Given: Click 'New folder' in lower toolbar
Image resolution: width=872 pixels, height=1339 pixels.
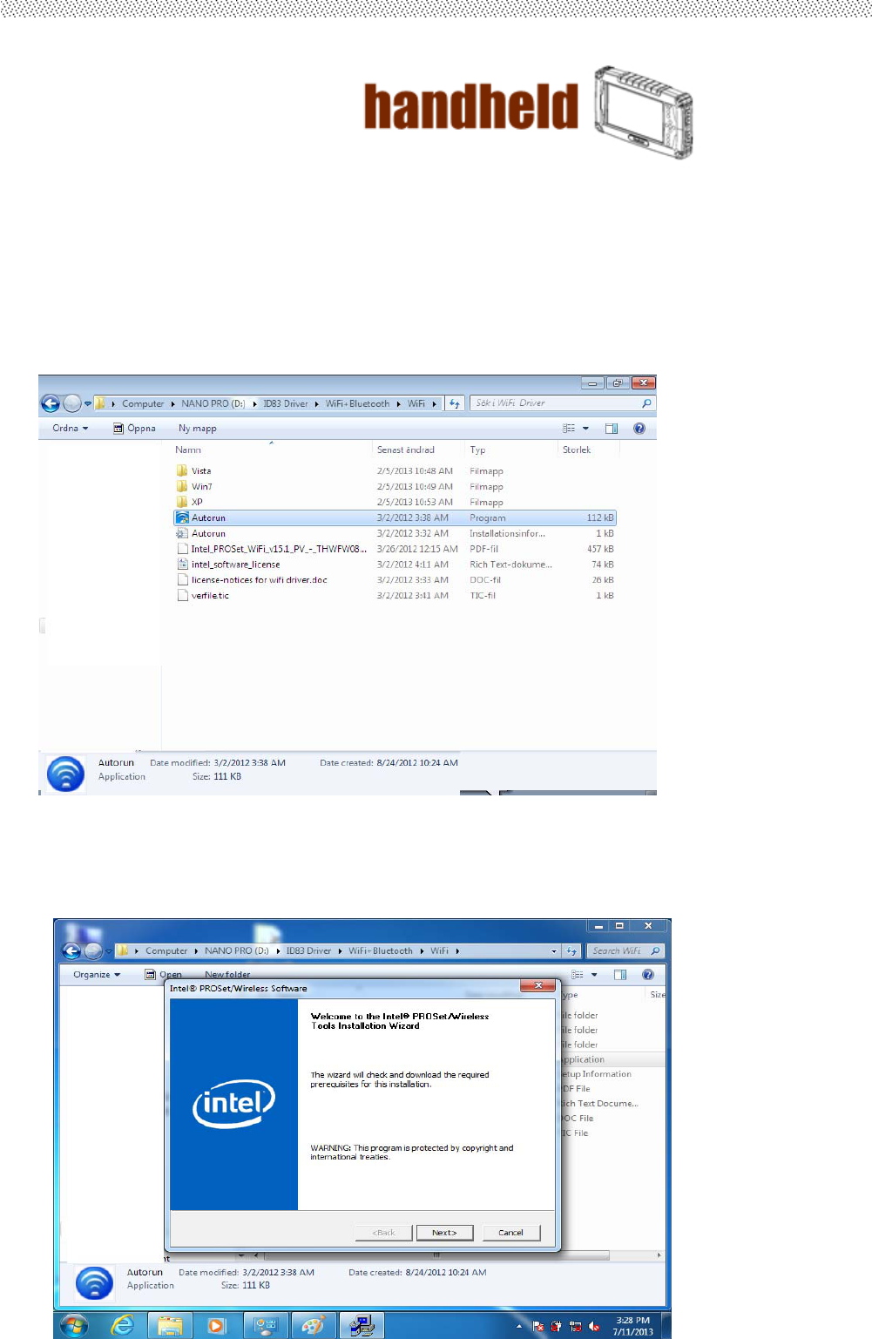Looking at the screenshot, I should pos(227,974).
